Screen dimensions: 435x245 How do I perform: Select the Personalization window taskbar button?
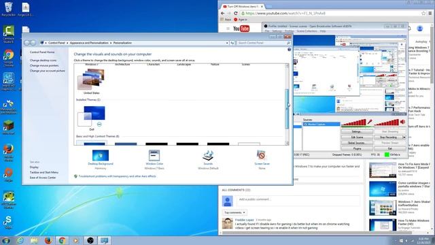[104, 240]
